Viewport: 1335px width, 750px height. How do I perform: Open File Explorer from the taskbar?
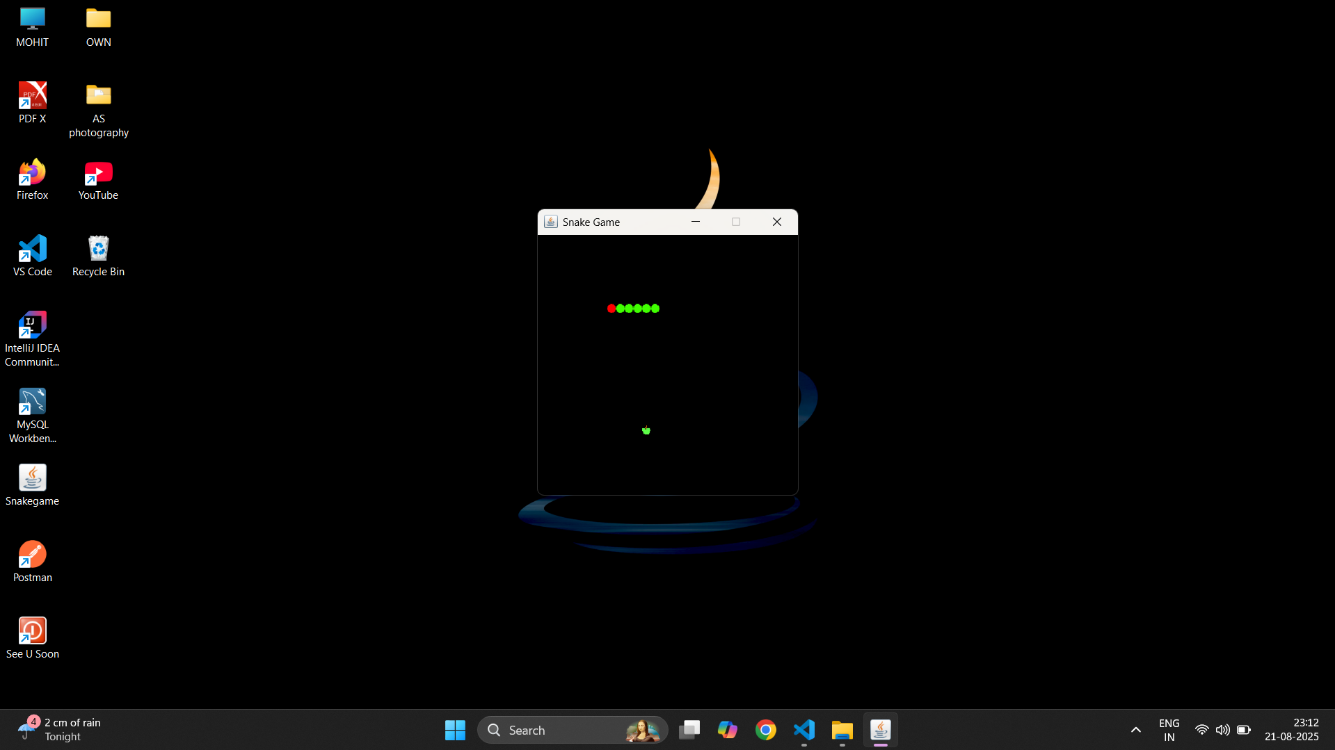pos(842,730)
